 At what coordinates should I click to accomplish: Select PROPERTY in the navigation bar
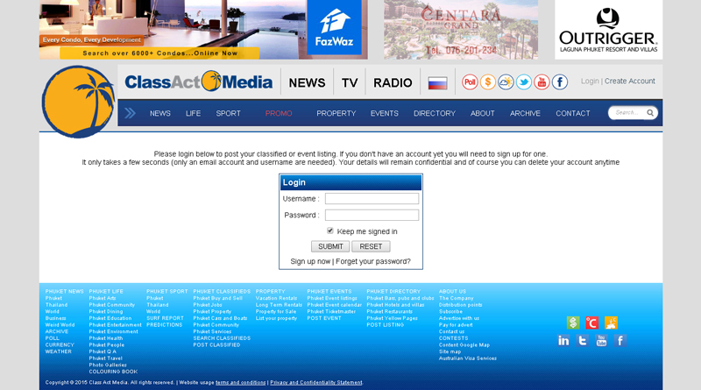click(x=336, y=114)
